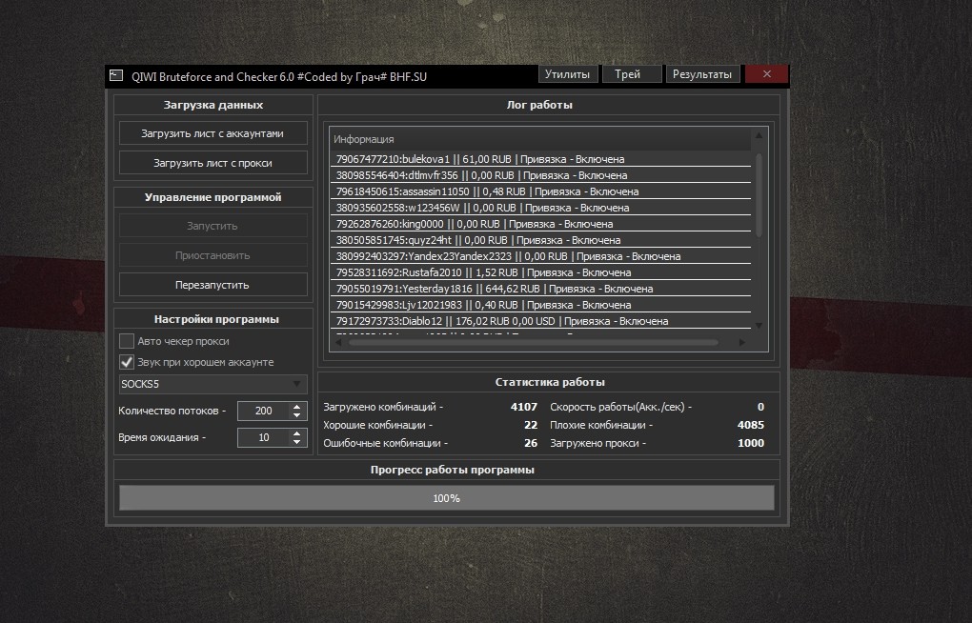Image resolution: width=972 pixels, height=623 pixels.
Task: Click the application icon in the title bar
Action: (116, 75)
